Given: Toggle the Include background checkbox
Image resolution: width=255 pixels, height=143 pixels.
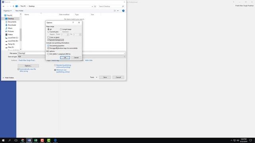Looking at the screenshot, I should (x=49, y=40).
